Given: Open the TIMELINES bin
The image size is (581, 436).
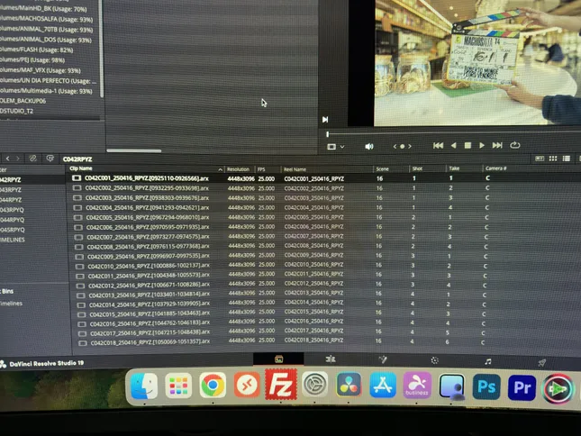Looking at the screenshot, I should (x=13, y=240).
